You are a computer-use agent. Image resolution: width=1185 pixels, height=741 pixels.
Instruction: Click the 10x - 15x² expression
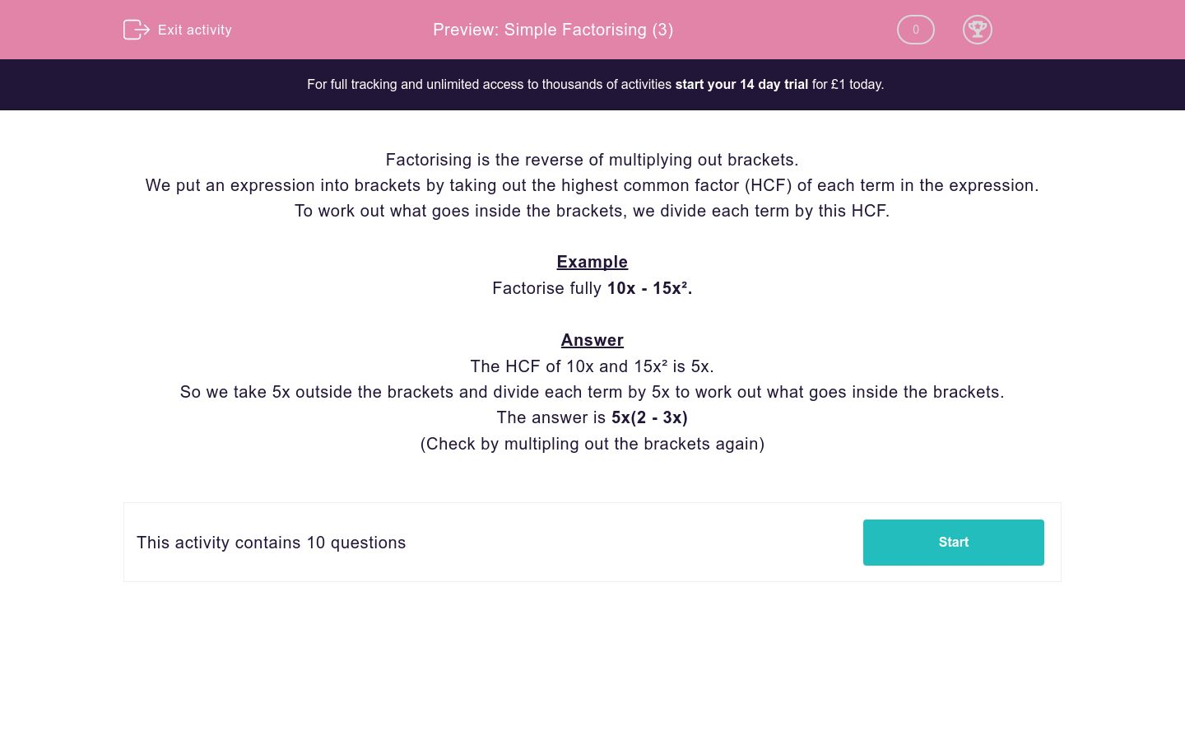click(649, 288)
